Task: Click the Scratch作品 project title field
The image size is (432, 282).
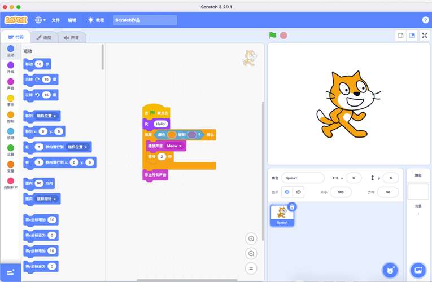Action: (145, 20)
